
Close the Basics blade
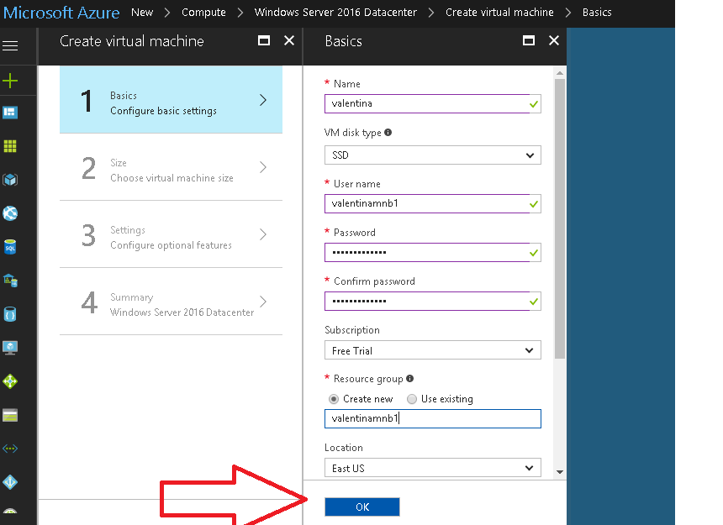click(x=554, y=40)
